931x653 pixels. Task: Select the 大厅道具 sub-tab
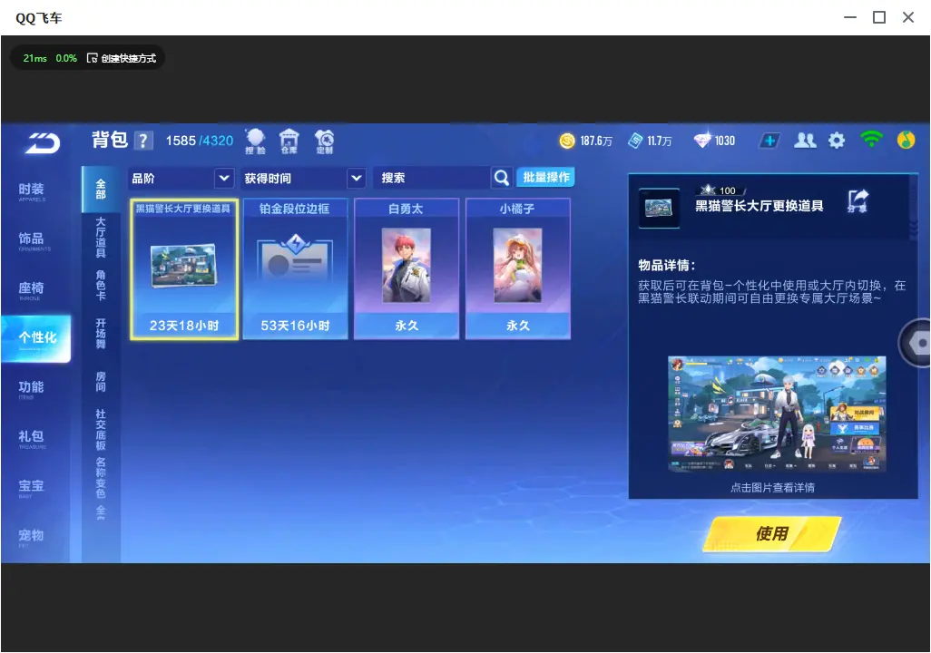(x=101, y=238)
